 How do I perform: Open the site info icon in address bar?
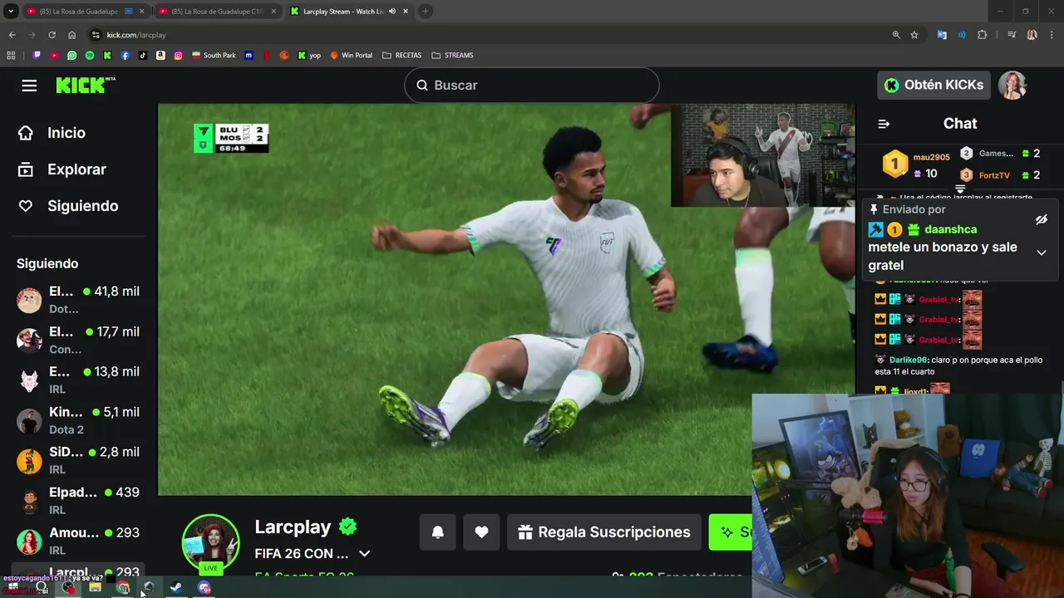[x=96, y=35]
